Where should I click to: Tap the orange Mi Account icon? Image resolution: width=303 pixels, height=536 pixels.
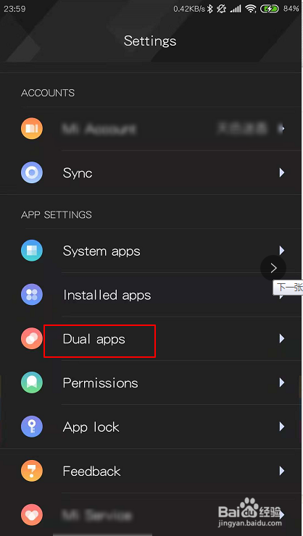click(x=32, y=128)
